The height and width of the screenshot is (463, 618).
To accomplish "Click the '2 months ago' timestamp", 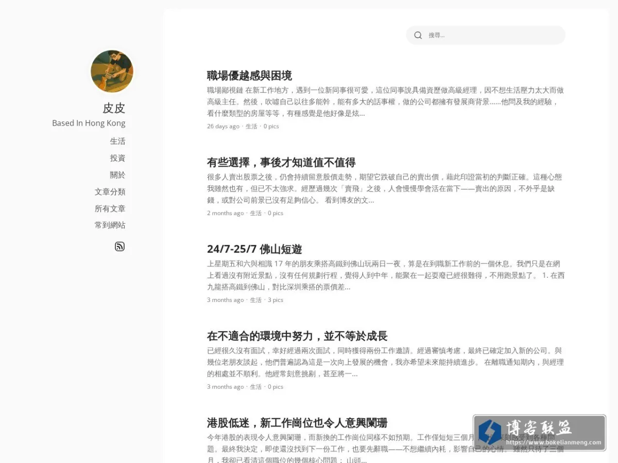I will pyautogui.click(x=225, y=213).
